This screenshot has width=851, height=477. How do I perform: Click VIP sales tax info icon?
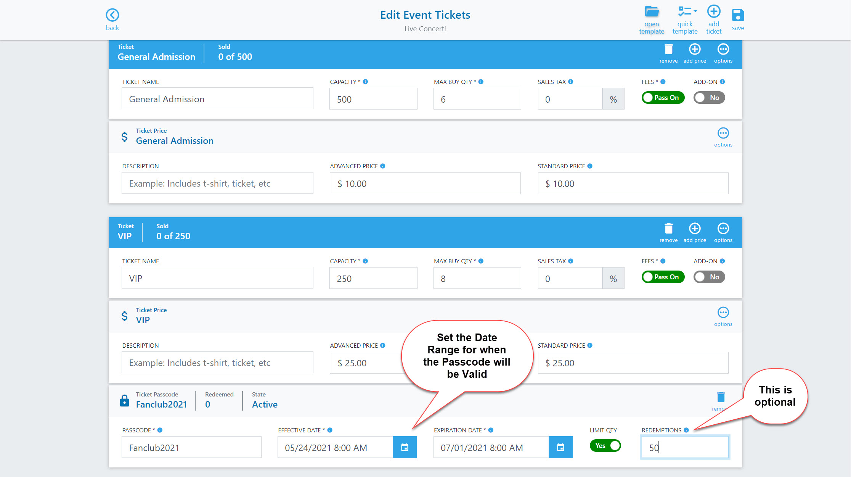point(571,261)
